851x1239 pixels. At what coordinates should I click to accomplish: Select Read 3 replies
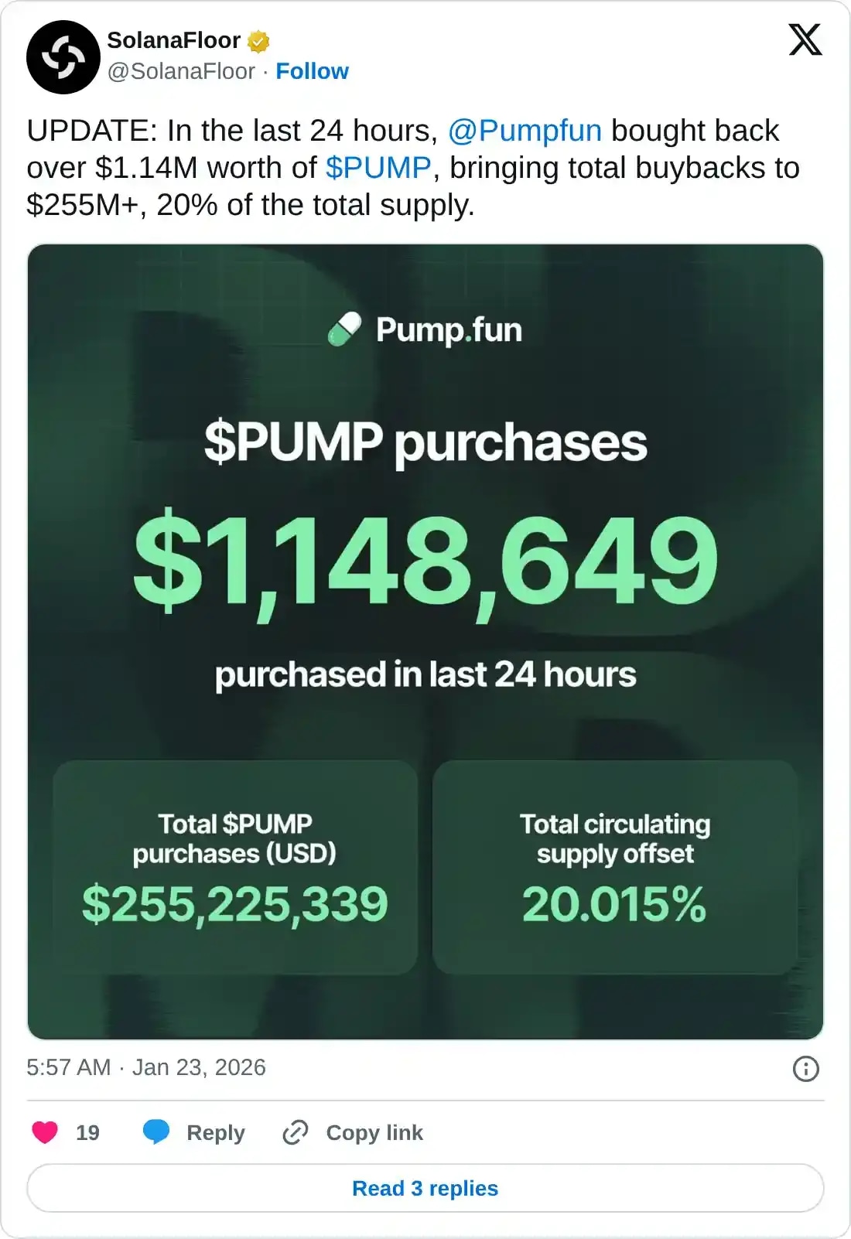tap(425, 1189)
